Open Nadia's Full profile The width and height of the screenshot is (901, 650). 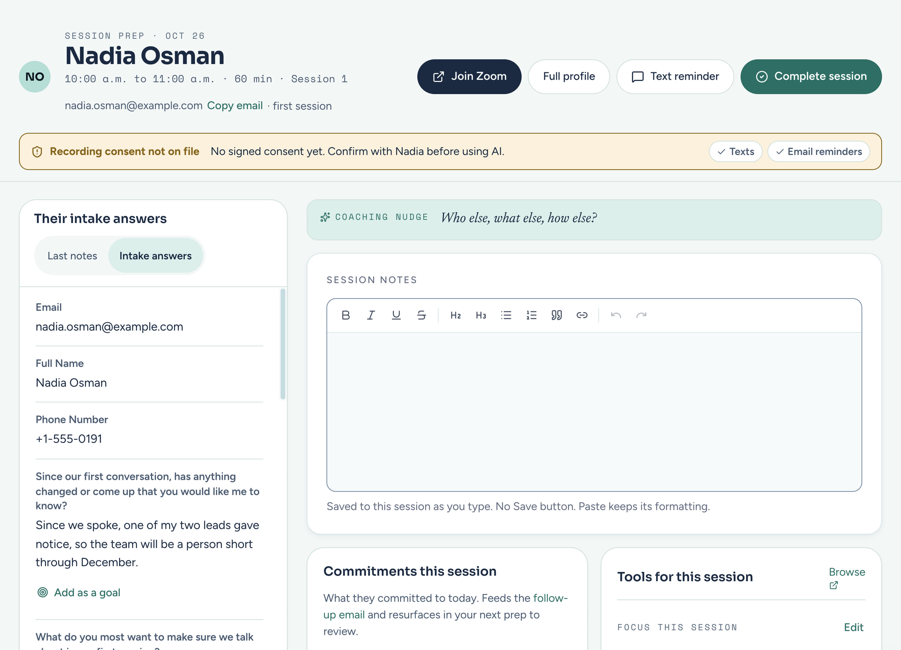(x=569, y=77)
